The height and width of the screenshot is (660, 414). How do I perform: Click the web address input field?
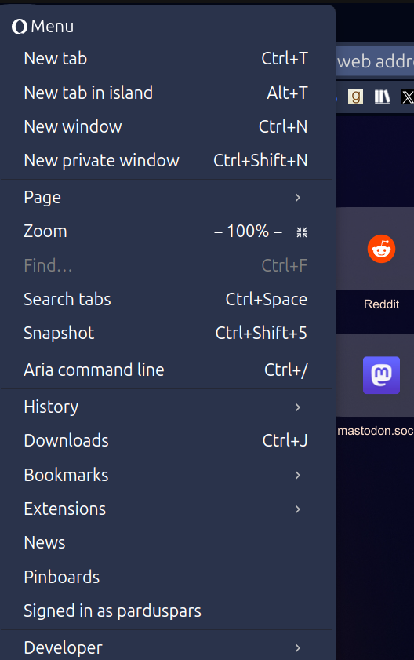[x=375, y=61]
